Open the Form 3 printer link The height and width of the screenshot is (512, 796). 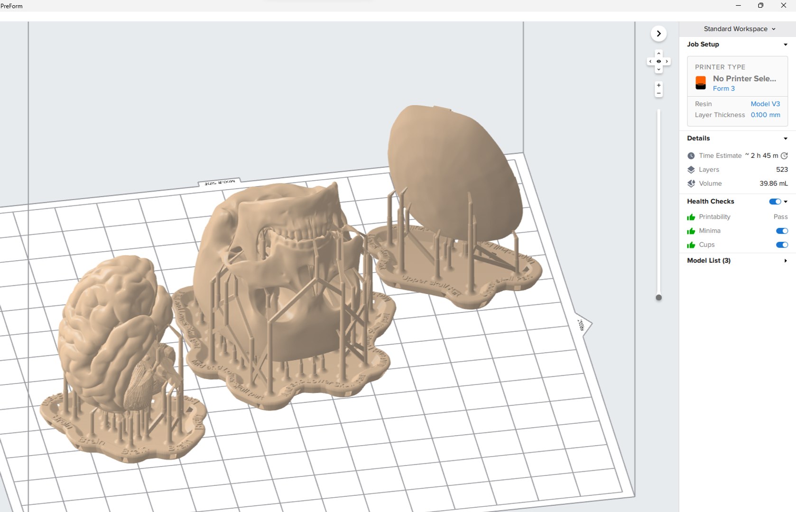tap(723, 89)
